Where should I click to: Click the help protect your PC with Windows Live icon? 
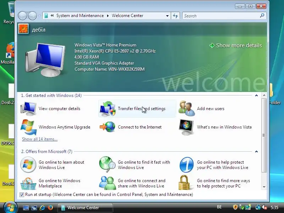[187, 165]
